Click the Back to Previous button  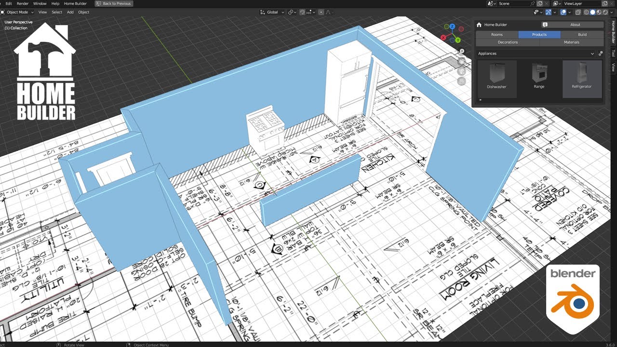(114, 3)
